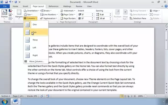Open Paragraph dialog launcher
Viewport: 168px width, 105px height.
tap(111, 22)
